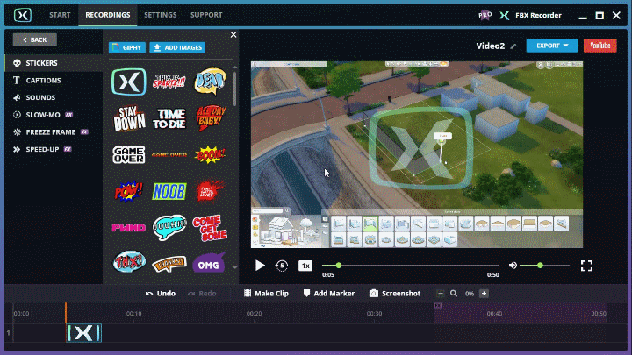Change the 1x playback speed
The width and height of the screenshot is (632, 355).
click(x=305, y=266)
